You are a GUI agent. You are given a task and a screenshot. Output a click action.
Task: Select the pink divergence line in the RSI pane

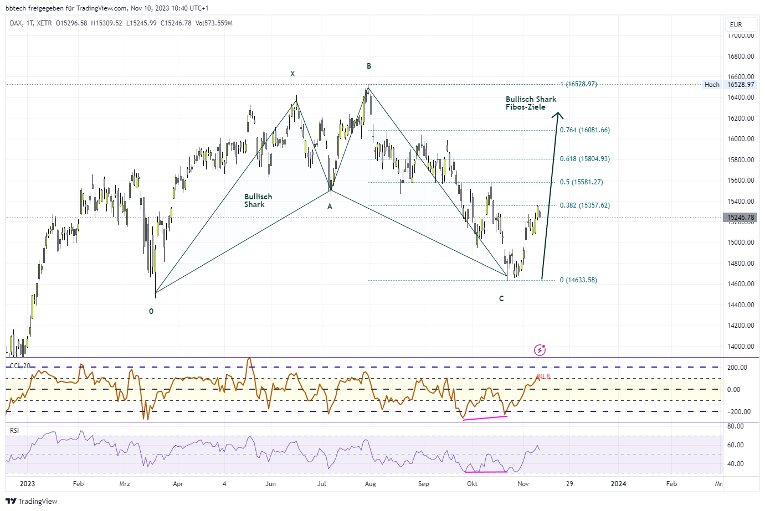click(x=486, y=472)
